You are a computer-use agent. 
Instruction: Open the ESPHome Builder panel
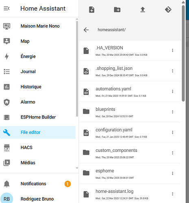[38, 117]
